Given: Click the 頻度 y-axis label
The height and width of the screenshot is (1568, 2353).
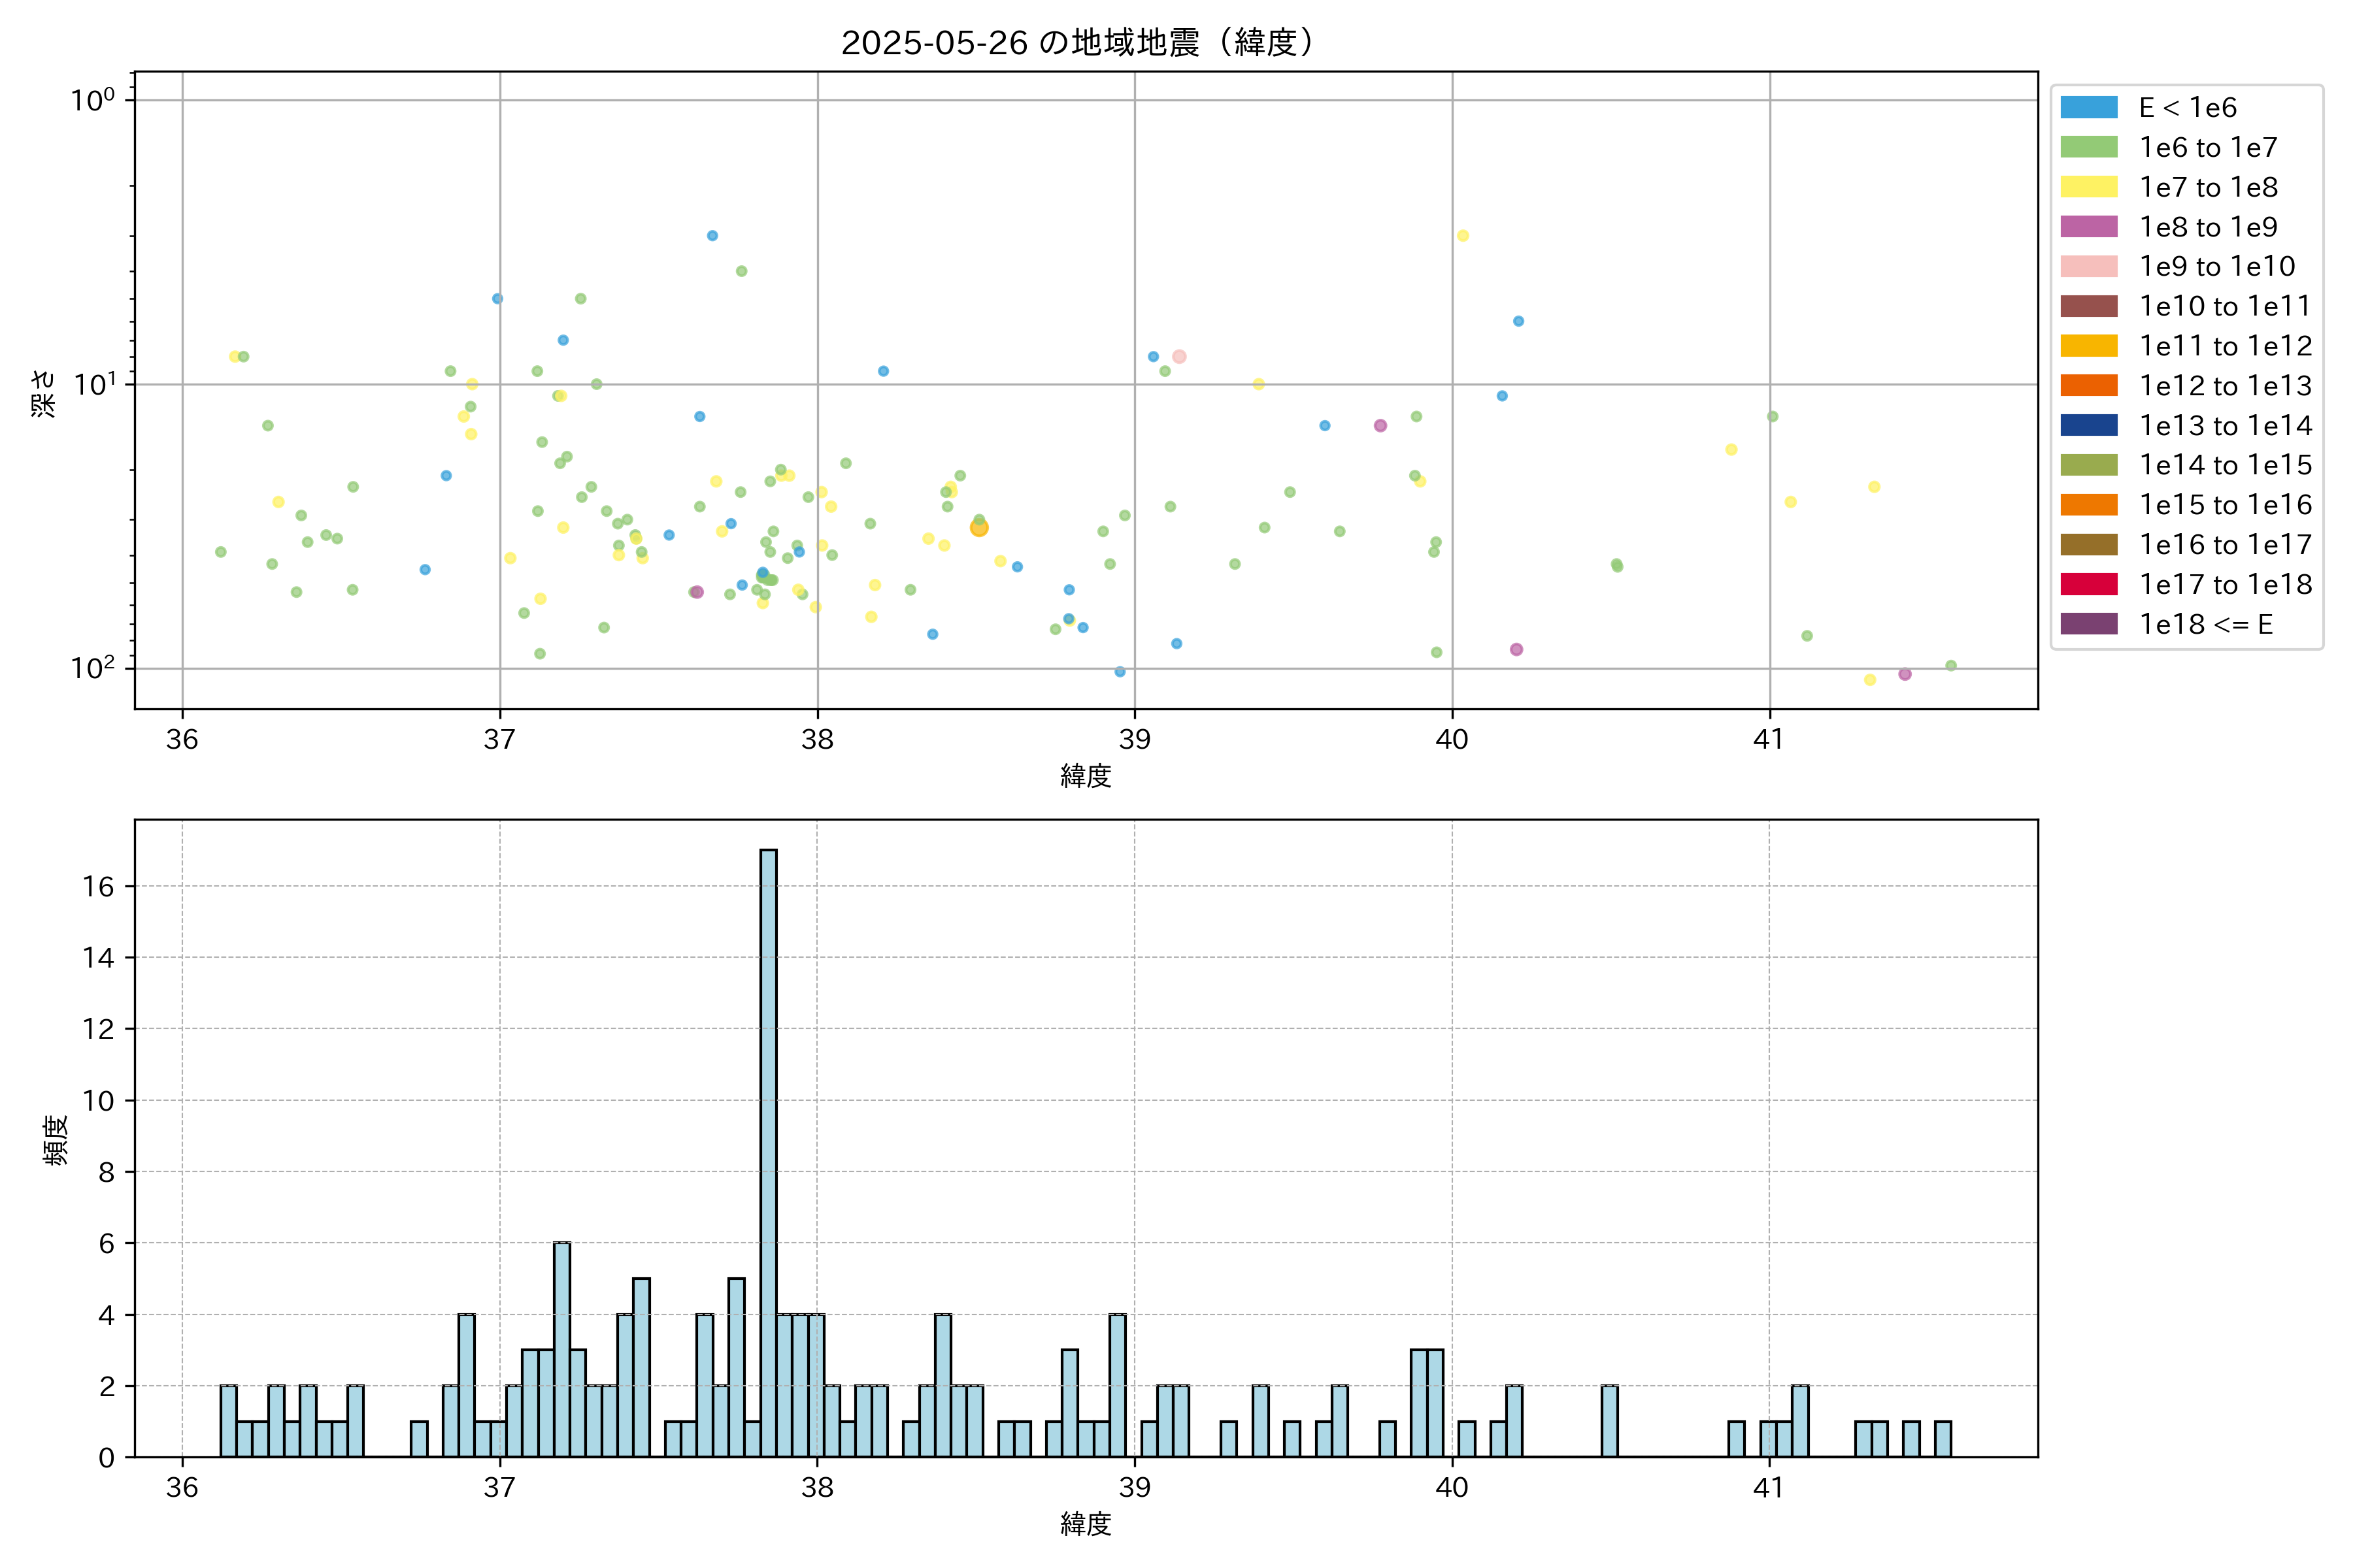Looking at the screenshot, I should (56, 1139).
